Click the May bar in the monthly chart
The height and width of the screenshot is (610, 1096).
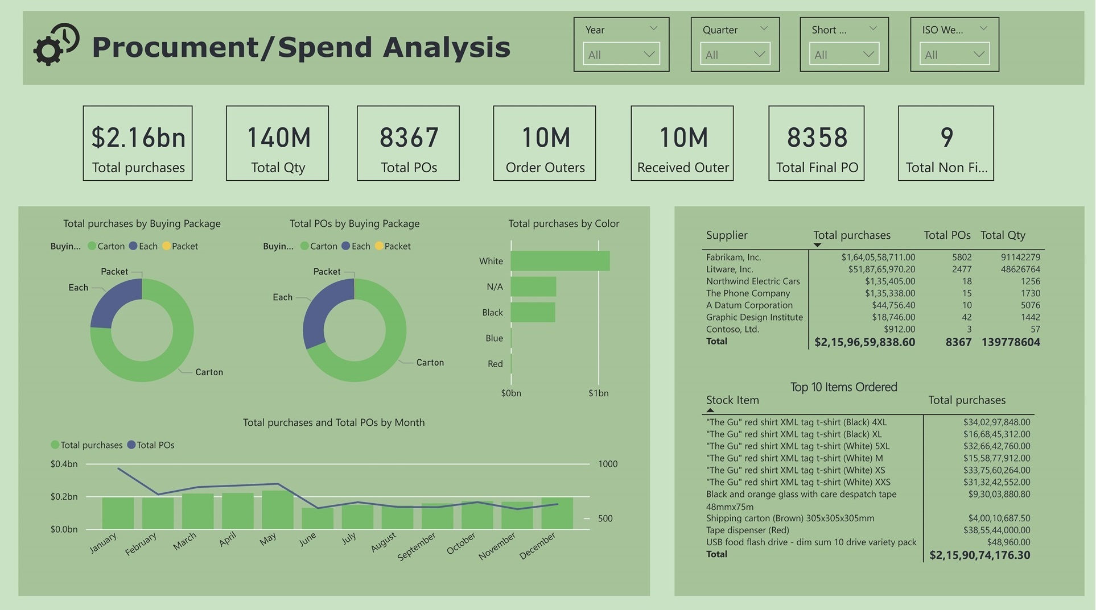point(277,510)
